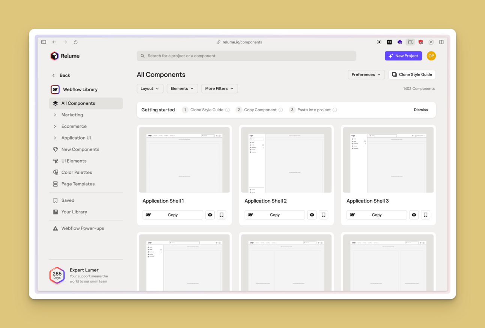Click the graduation cap extension icon
This screenshot has width=485, height=328.
[x=400, y=42]
